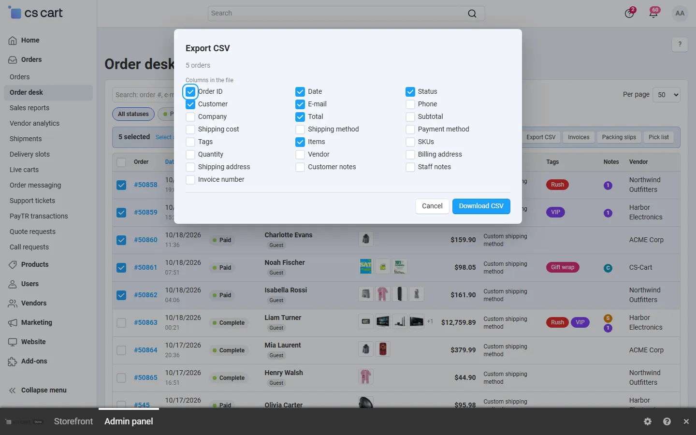Open order #50863 link
Viewport: 696px width, 435px height.
tap(145, 322)
